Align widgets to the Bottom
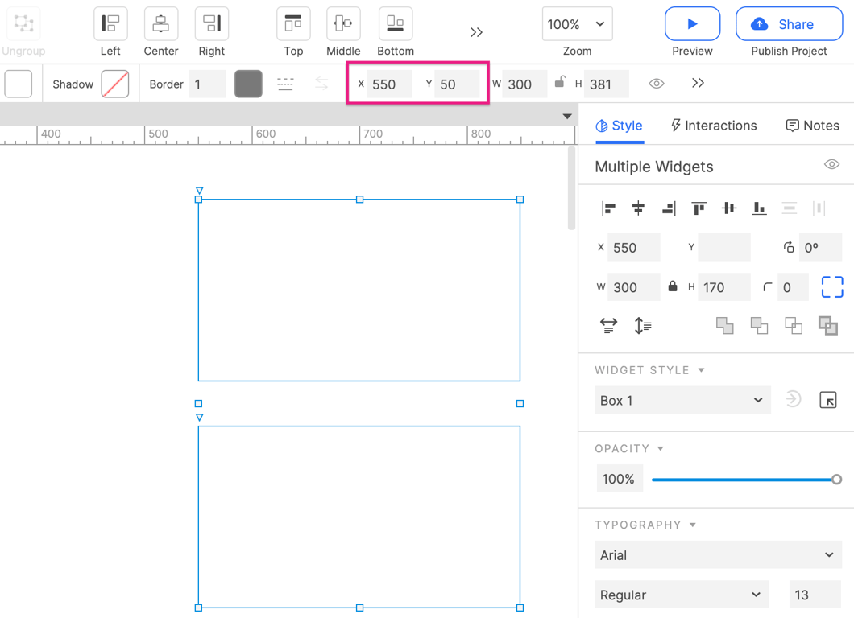Image resolution: width=854 pixels, height=618 pixels. point(395,24)
